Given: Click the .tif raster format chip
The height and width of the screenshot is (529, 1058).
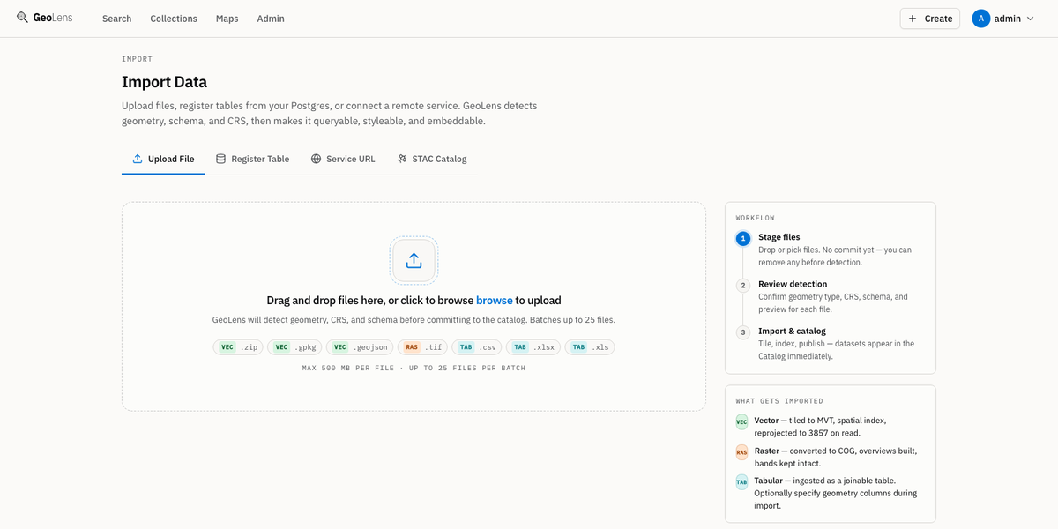Looking at the screenshot, I should click(x=422, y=347).
